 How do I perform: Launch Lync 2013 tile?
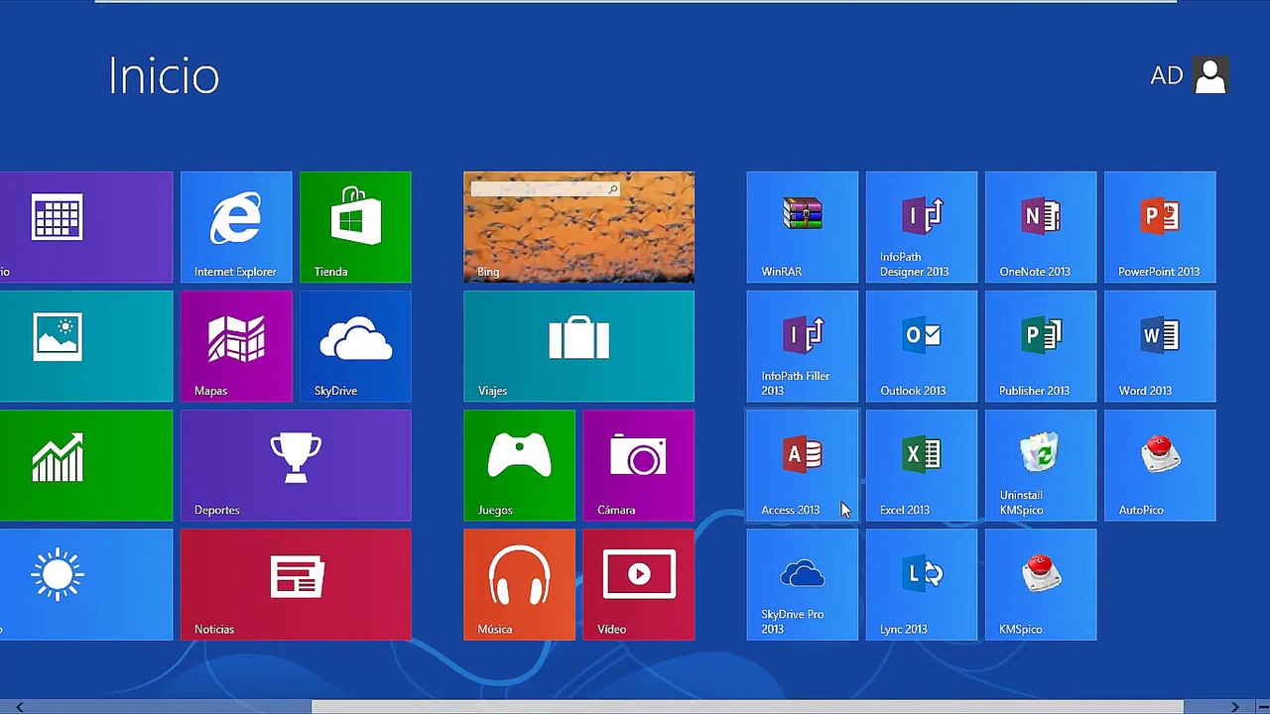click(x=922, y=584)
